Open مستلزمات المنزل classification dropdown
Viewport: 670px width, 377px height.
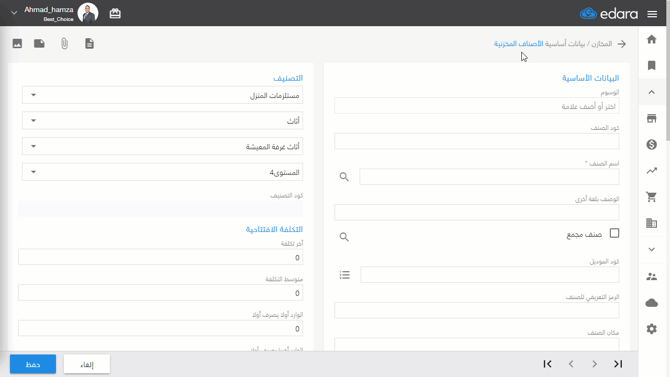pyautogui.click(x=162, y=95)
